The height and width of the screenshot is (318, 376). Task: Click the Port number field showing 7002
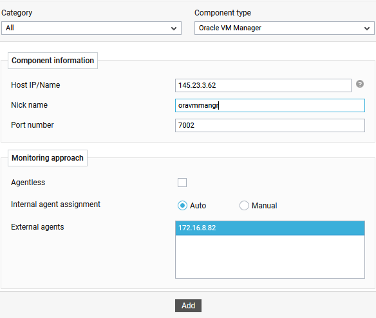pos(270,125)
